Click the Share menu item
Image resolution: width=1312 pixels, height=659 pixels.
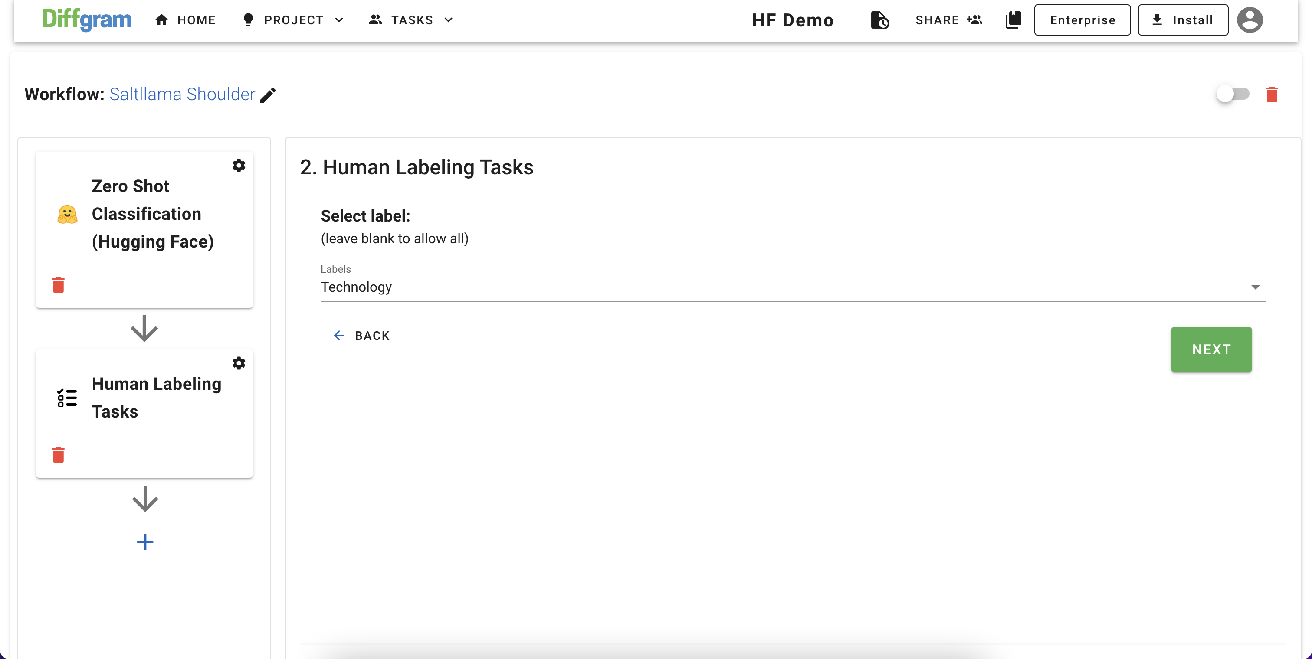click(x=948, y=20)
